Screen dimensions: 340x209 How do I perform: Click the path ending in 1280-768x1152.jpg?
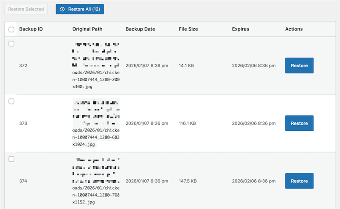pos(96,195)
